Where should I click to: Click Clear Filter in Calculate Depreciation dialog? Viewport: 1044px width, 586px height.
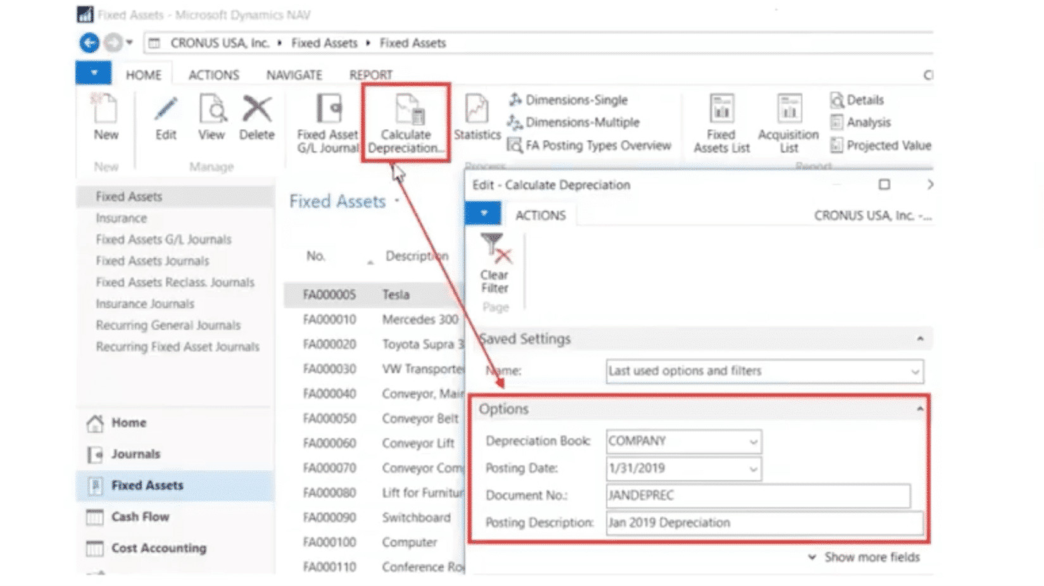pos(494,264)
